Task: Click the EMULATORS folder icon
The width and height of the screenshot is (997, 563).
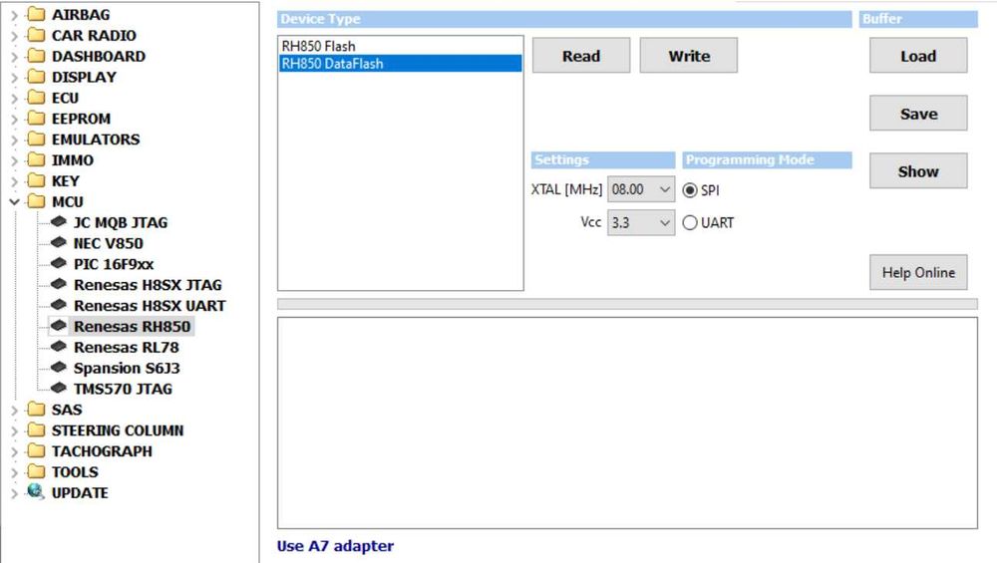Action: 36,140
